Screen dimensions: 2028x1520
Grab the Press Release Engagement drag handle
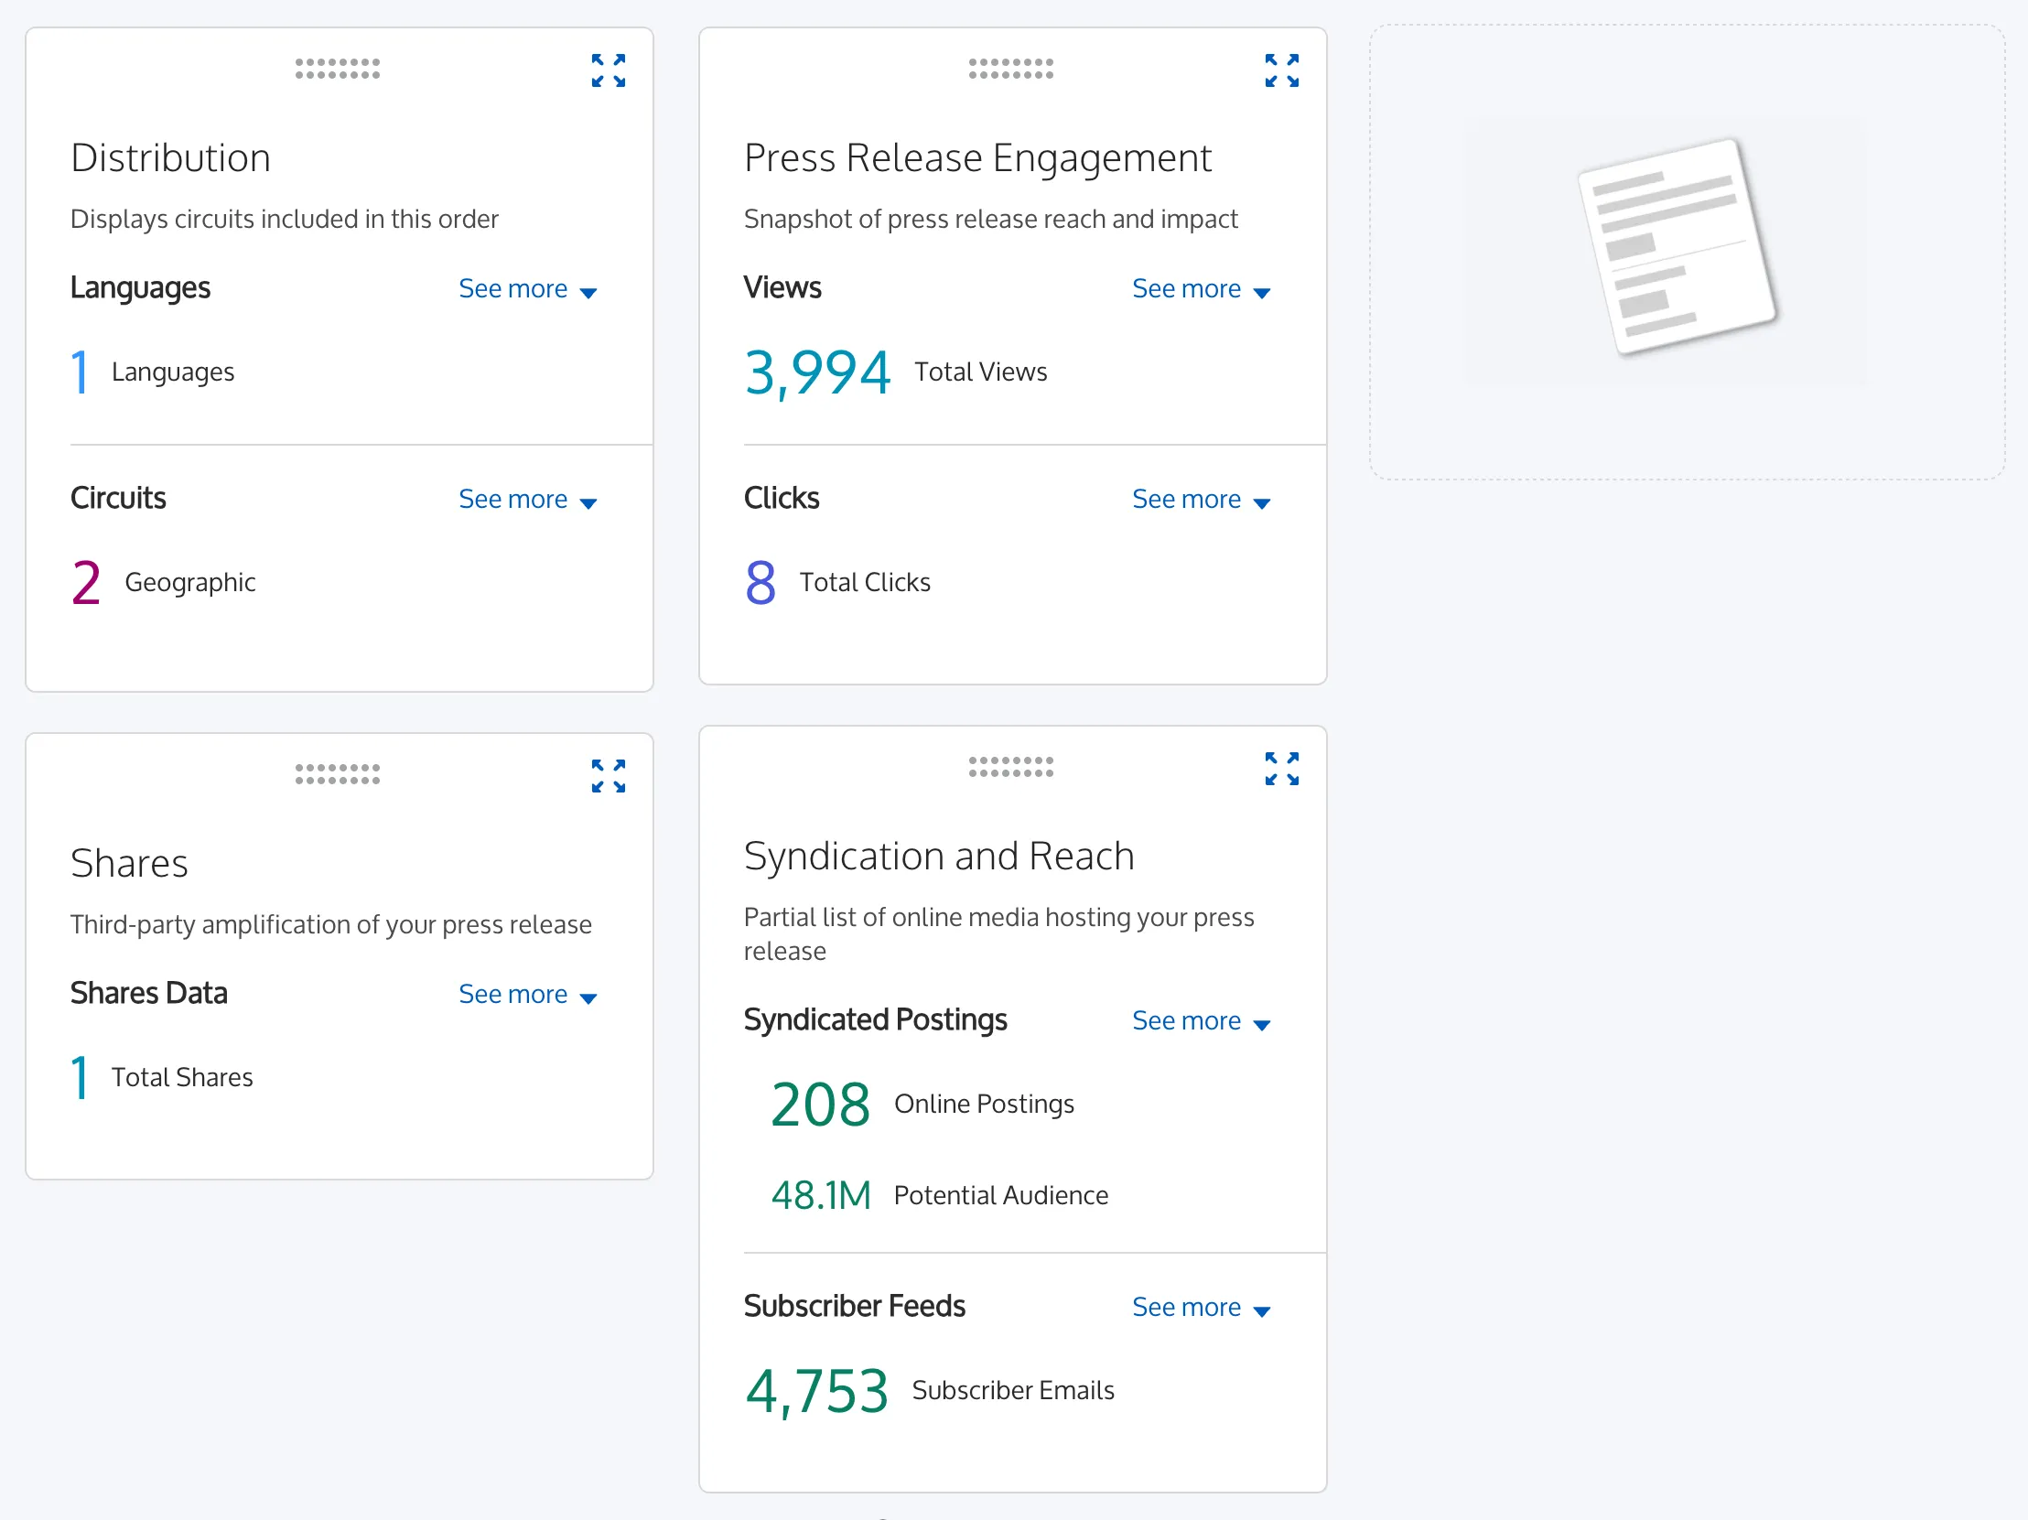[1010, 69]
